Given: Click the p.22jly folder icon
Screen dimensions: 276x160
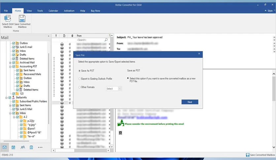Looking at the screenshot, I should point(25,121).
